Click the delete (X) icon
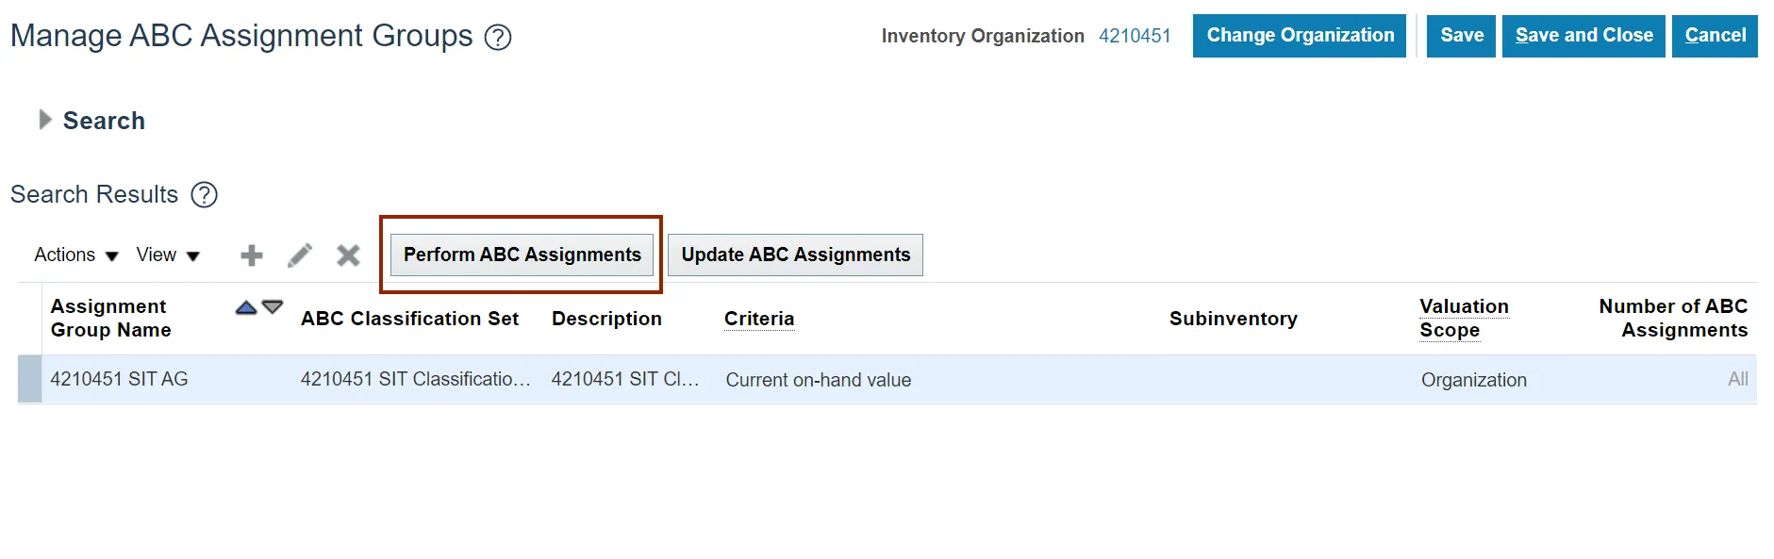The width and height of the screenshot is (1774, 559). (x=348, y=255)
